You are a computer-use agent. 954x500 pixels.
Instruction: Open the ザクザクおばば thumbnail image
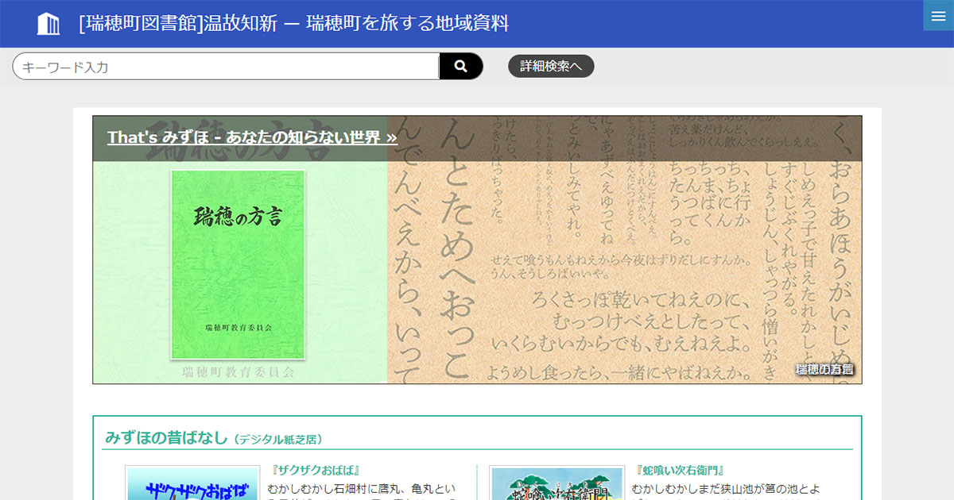tap(191, 483)
